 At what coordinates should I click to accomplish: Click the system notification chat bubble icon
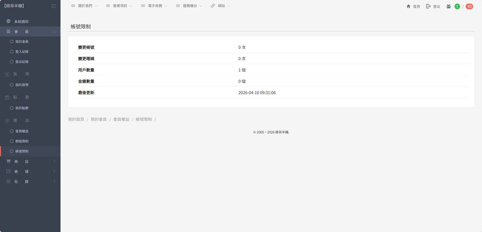(8, 21)
